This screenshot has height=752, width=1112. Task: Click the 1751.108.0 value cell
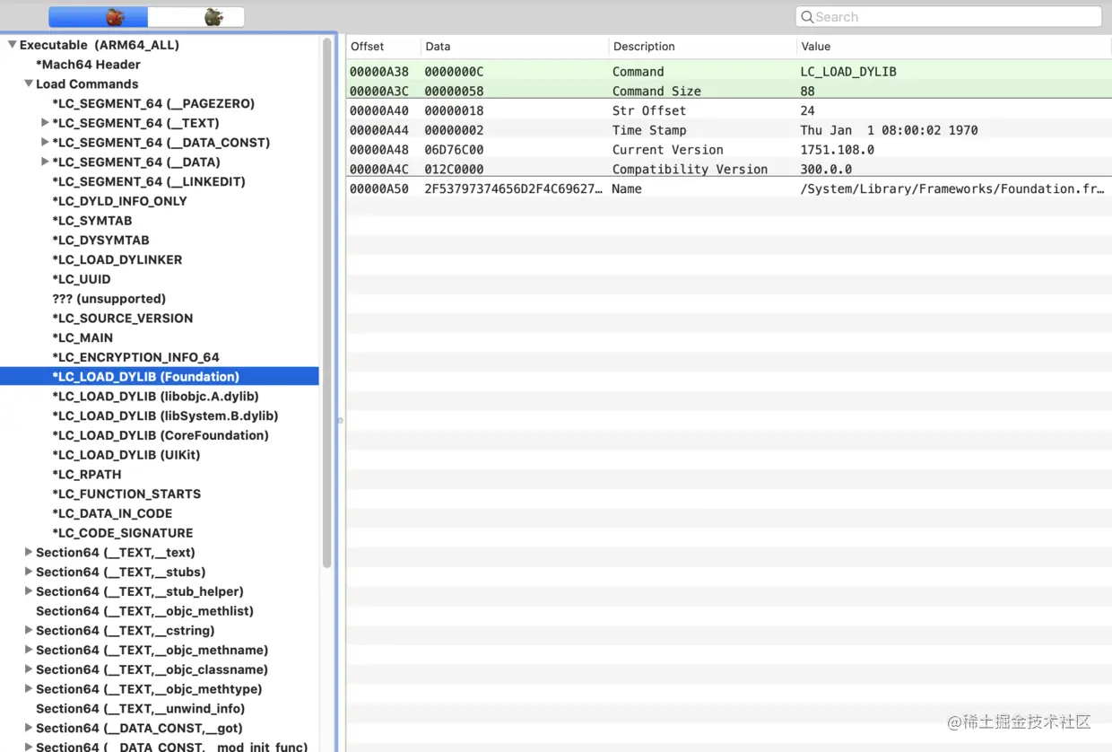click(x=837, y=150)
